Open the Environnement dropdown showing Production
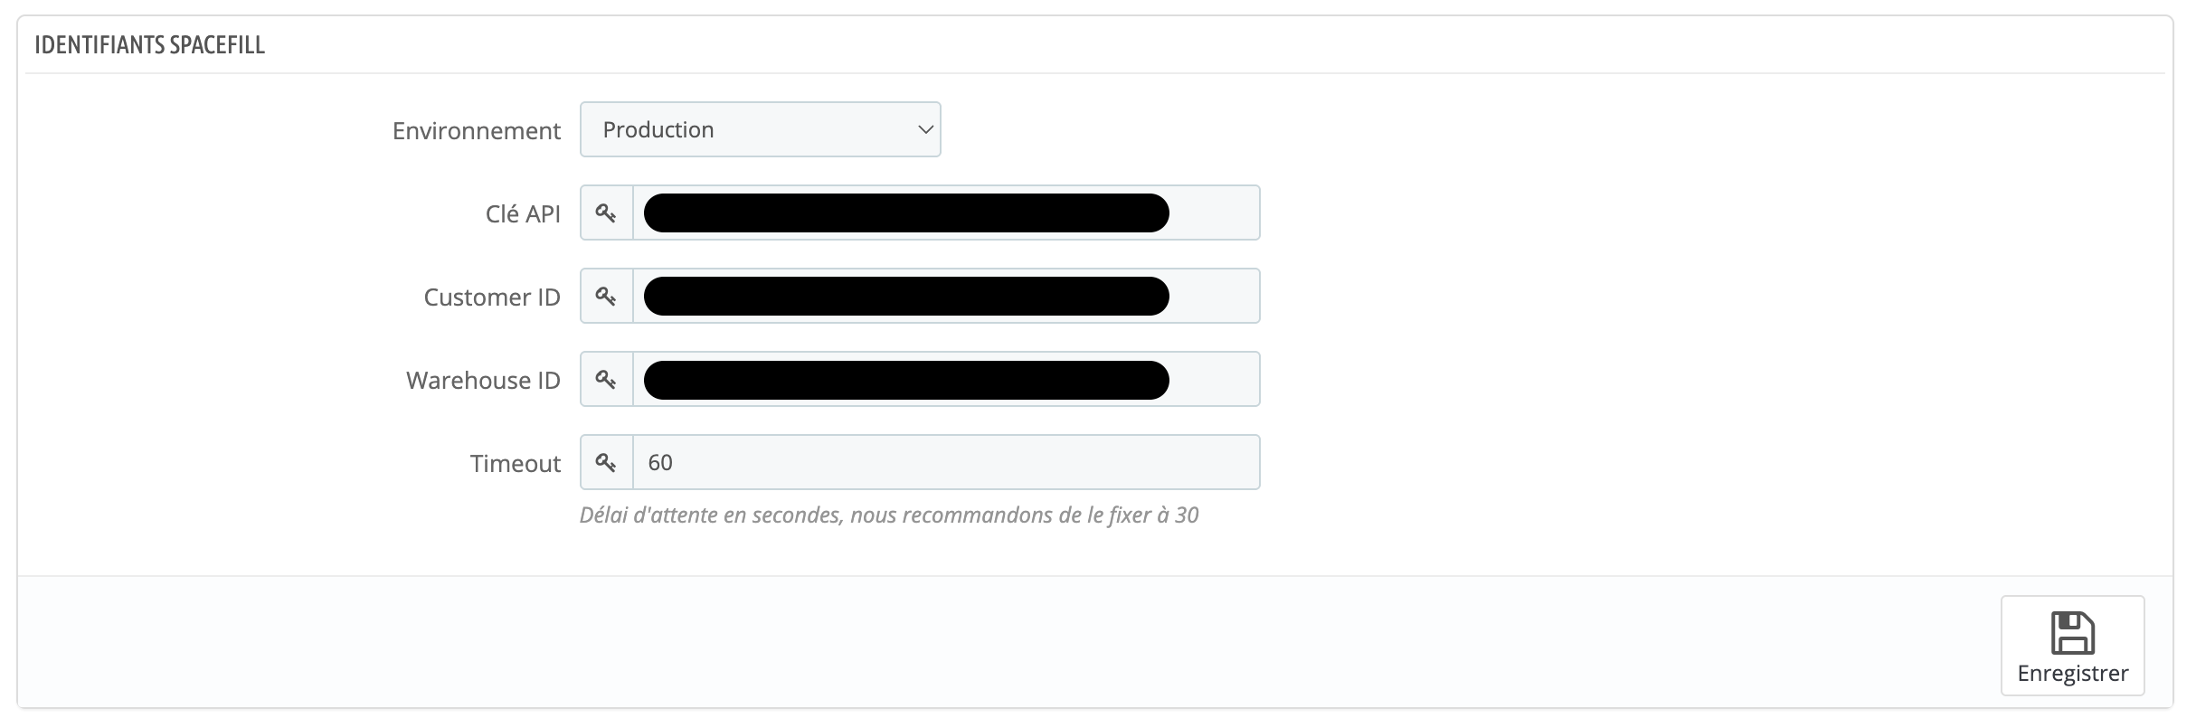This screenshot has width=2196, height=718. tap(760, 130)
